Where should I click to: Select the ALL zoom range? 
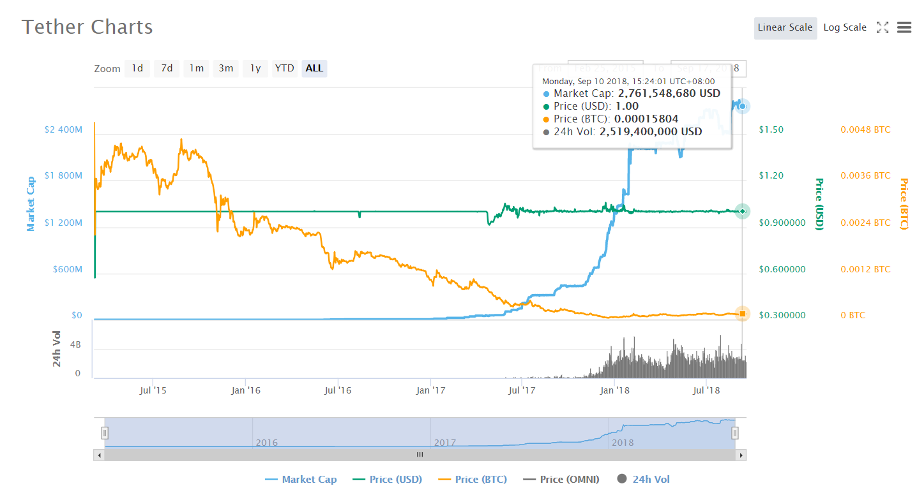314,68
